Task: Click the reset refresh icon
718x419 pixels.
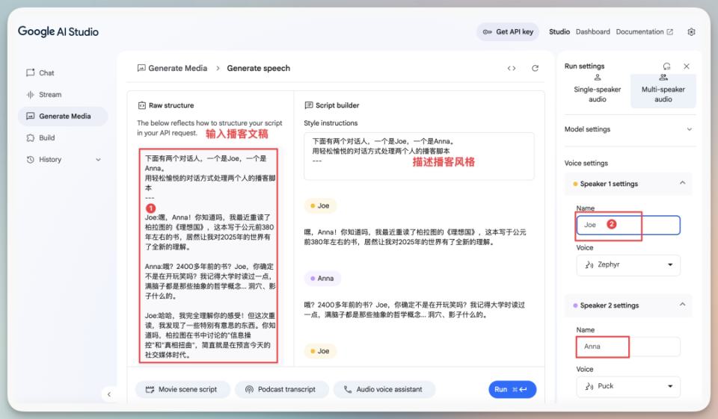Action: coord(535,69)
